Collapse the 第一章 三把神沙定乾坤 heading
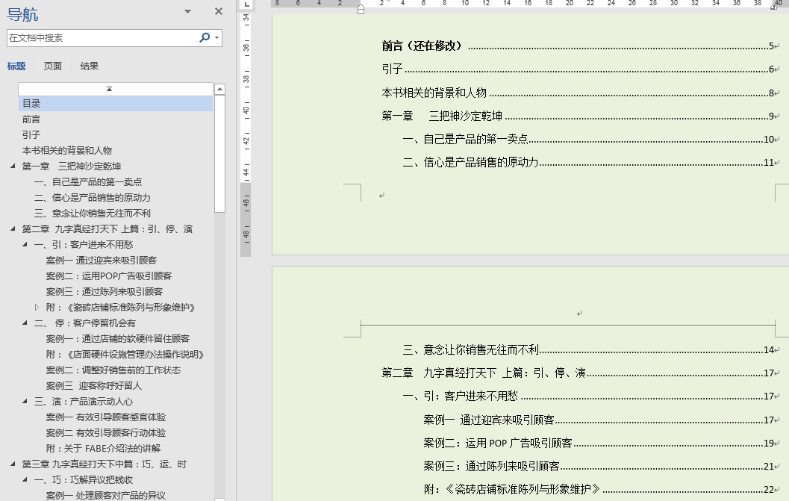Viewport: 789px width, 501px height. click(x=13, y=167)
